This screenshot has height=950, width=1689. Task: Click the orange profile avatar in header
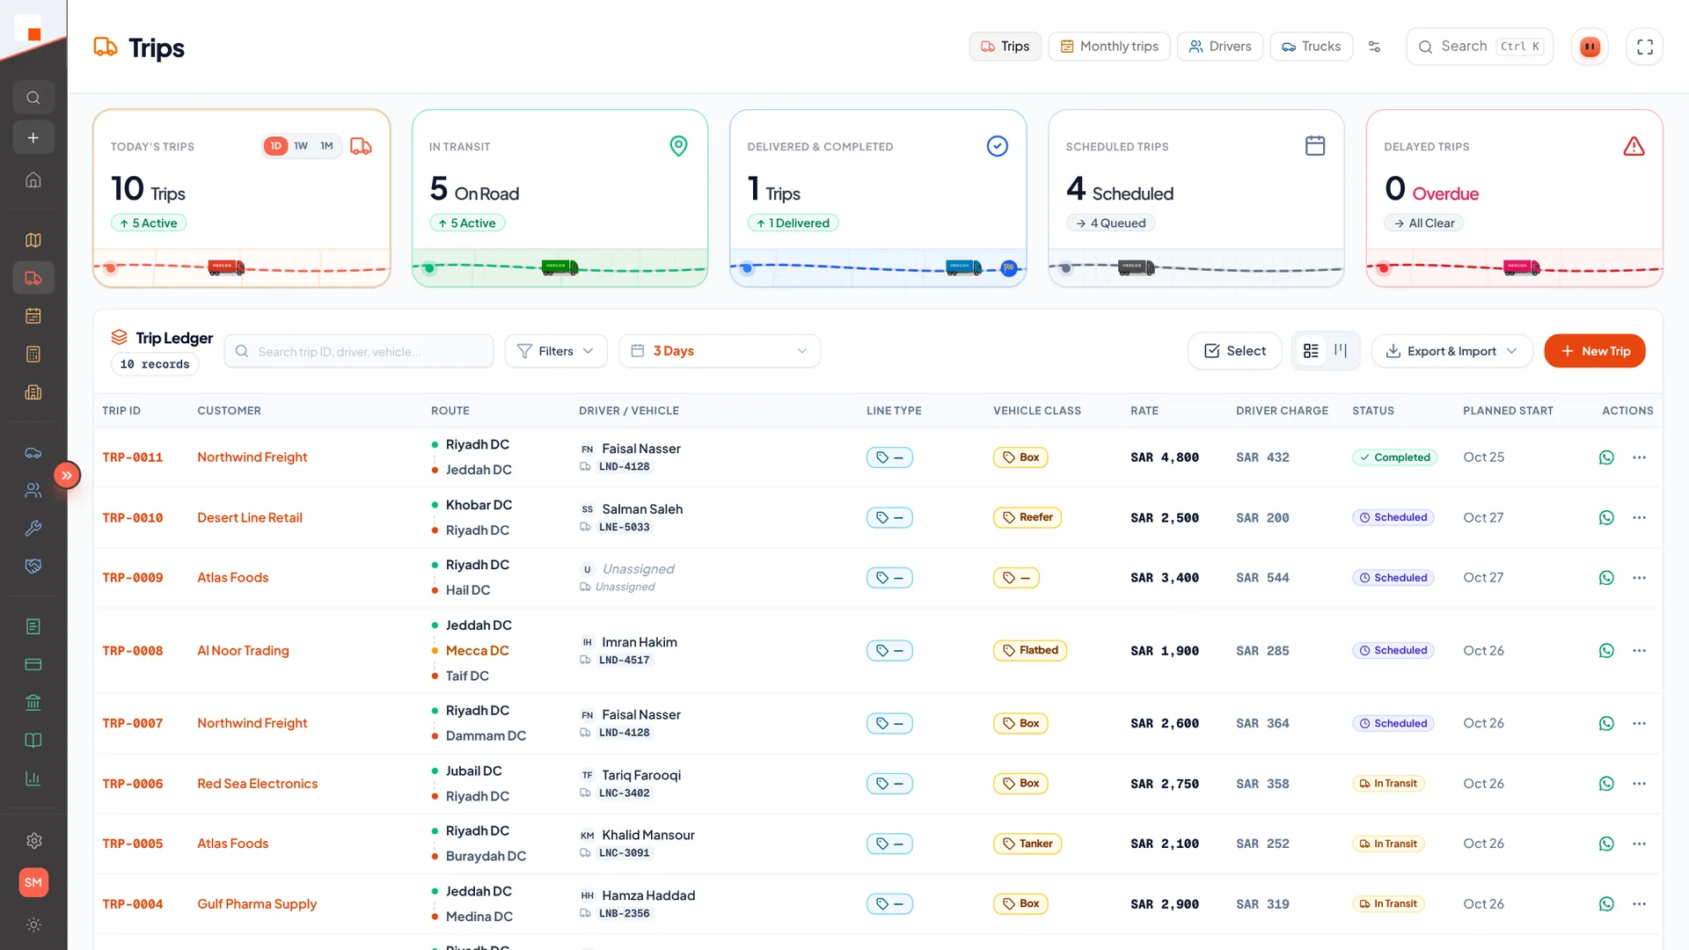click(1590, 47)
